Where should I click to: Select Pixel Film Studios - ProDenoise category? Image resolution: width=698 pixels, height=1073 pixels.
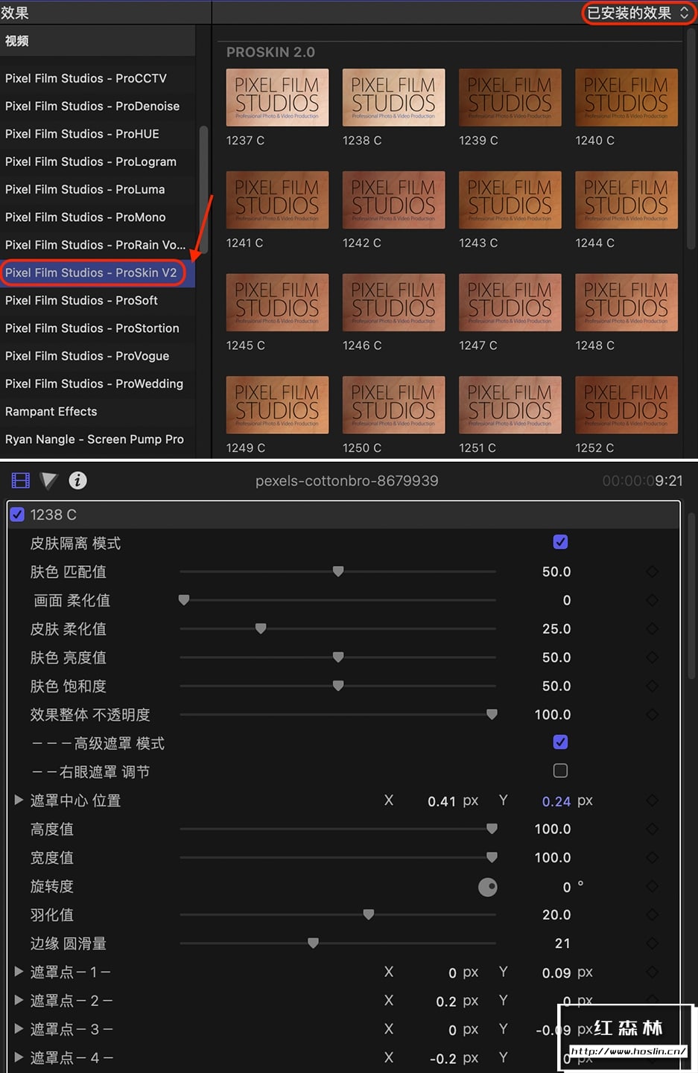[x=98, y=106]
